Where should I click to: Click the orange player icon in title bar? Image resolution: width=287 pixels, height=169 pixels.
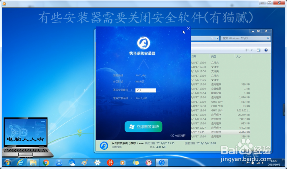tap(4, 4)
